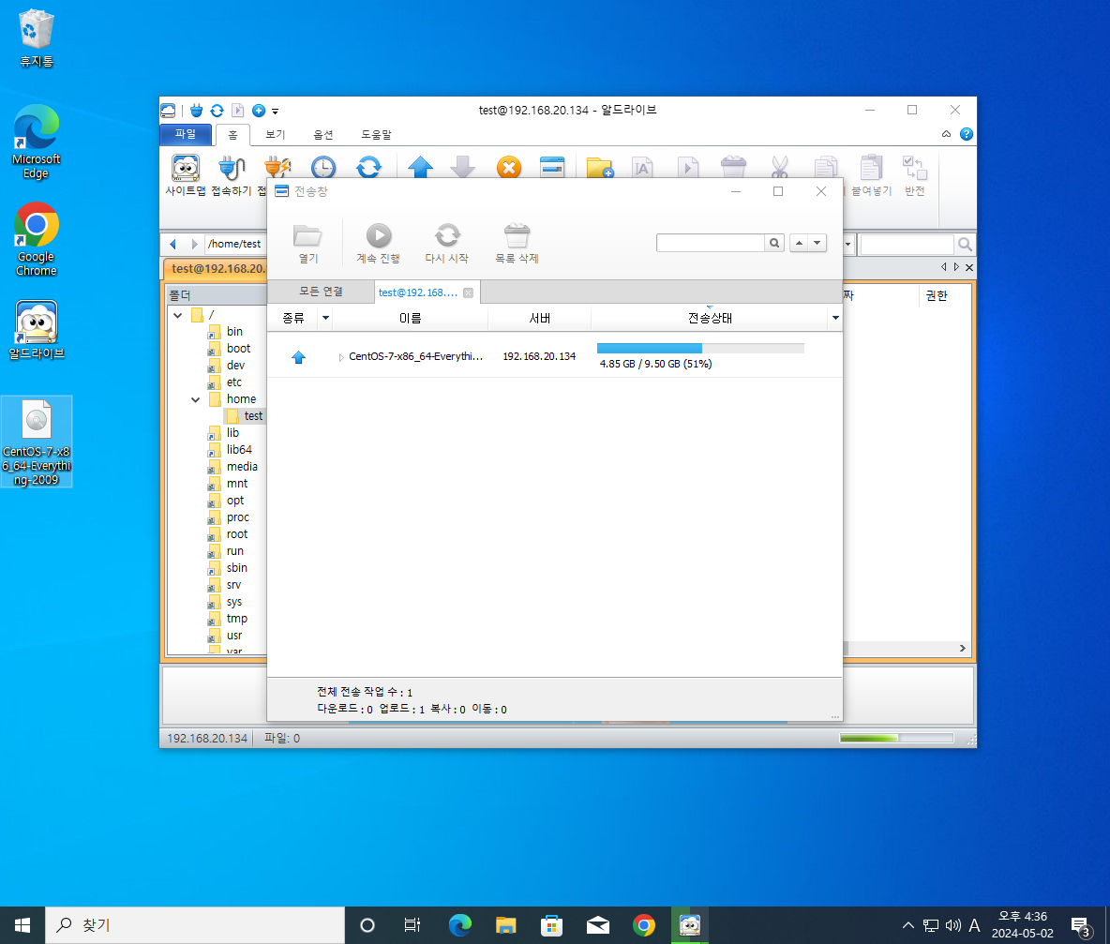The height and width of the screenshot is (944, 1110).
Task: Collapse the ribbon with the caret icon
Action: click(x=946, y=134)
